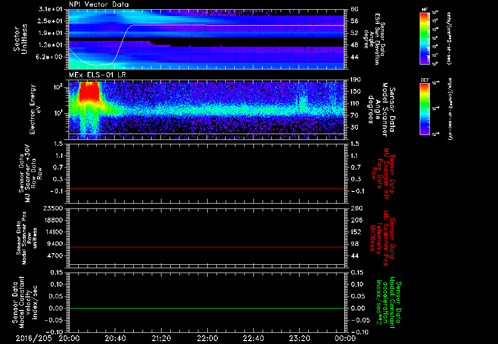
Task: Click the red line in MU Scanner +30V panel
Action: click(x=206, y=188)
